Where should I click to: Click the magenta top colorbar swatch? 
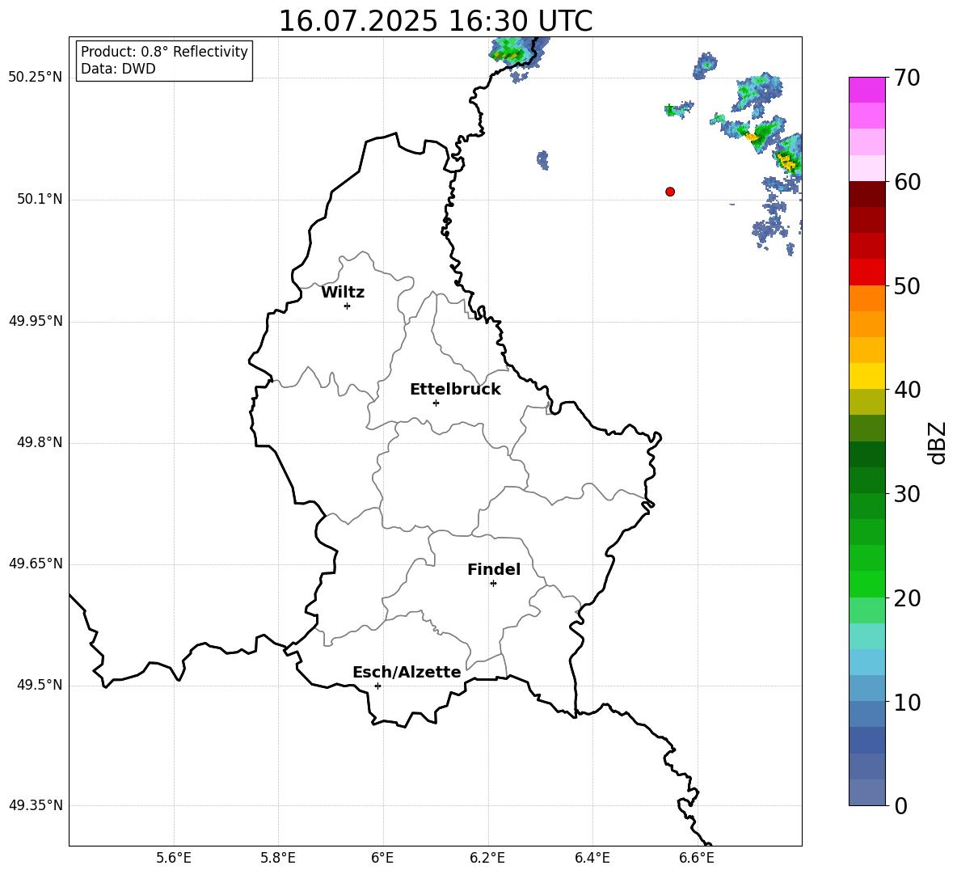point(867,90)
